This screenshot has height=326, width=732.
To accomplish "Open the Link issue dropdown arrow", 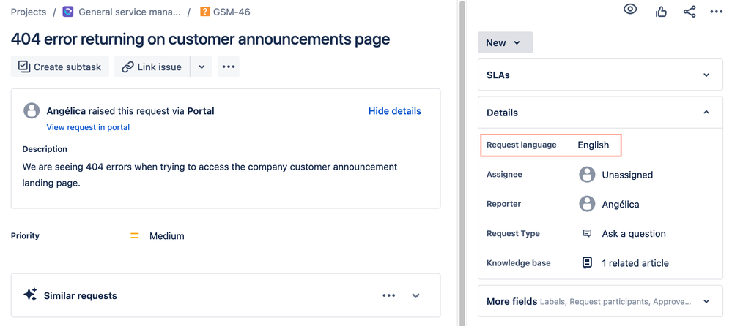I will pos(202,67).
